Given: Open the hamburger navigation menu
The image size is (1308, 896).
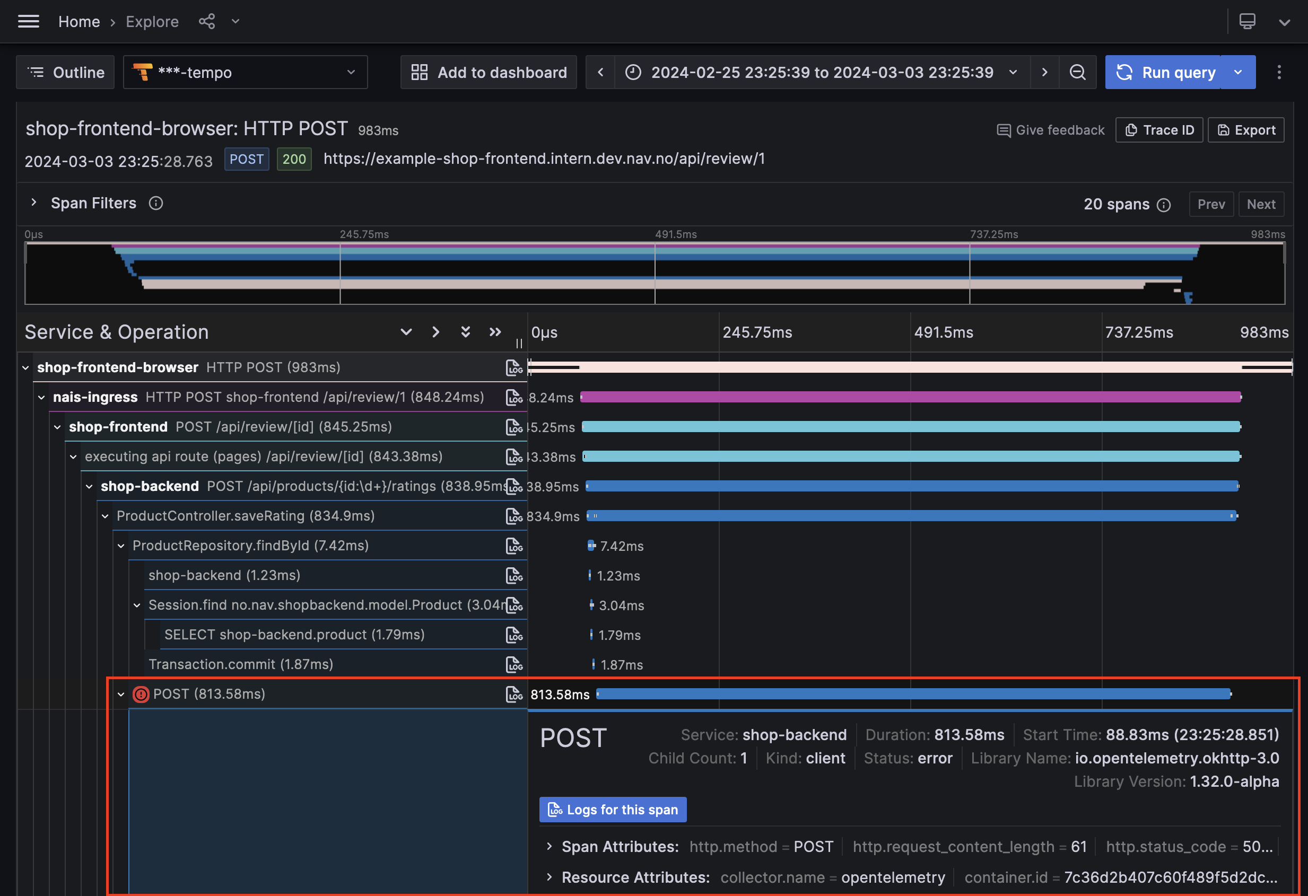Looking at the screenshot, I should tap(28, 21).
